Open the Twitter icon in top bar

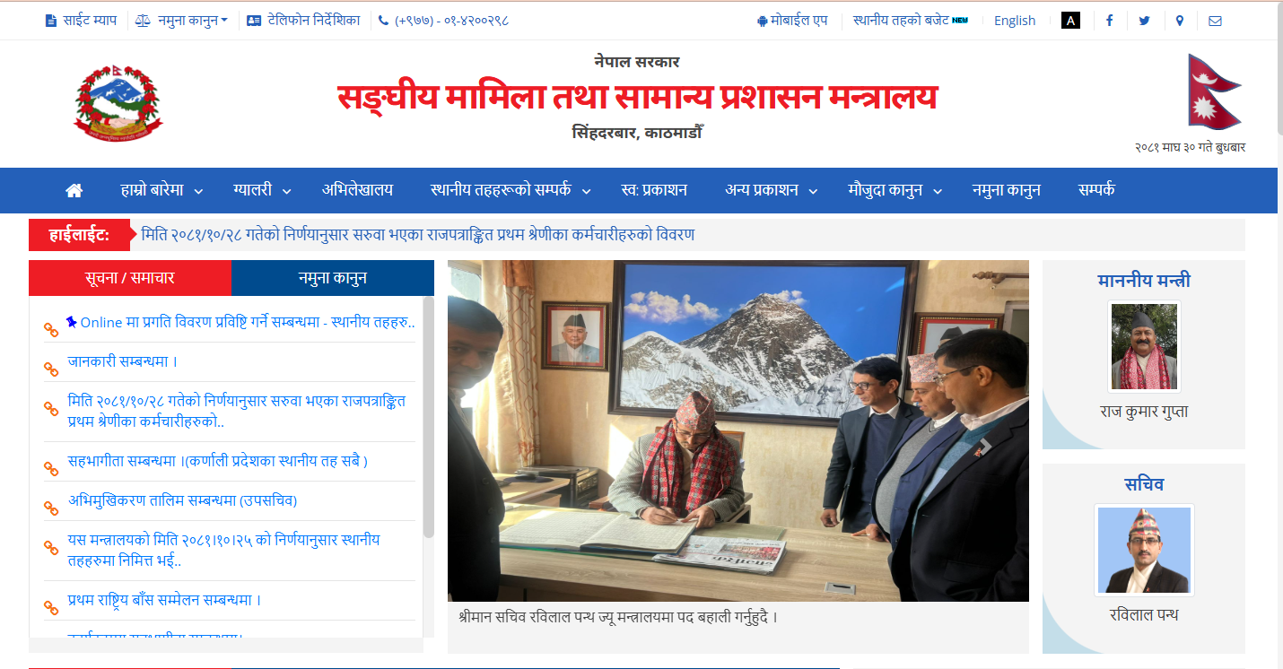pyautogui.click(x=1144, y=21)
